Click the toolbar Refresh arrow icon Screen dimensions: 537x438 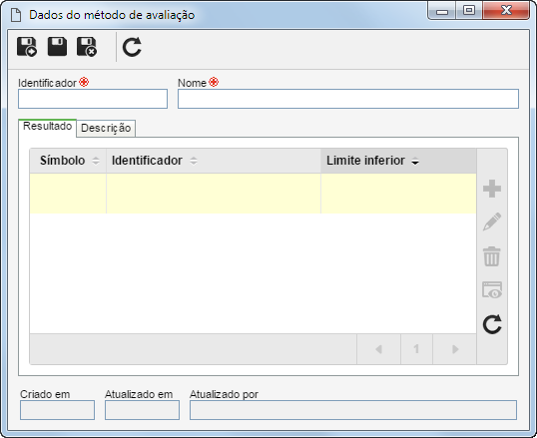tap(132, 47)
